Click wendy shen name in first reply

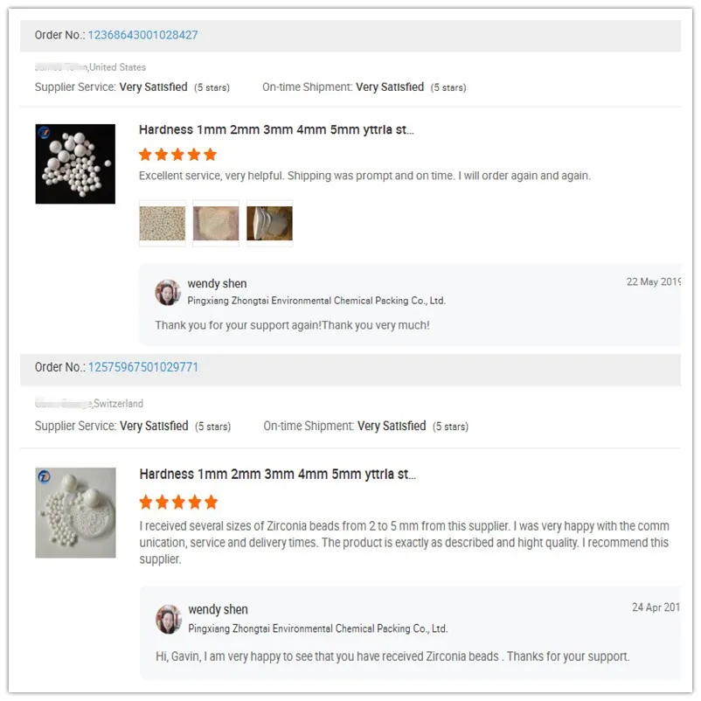click(x=217, y=284)
